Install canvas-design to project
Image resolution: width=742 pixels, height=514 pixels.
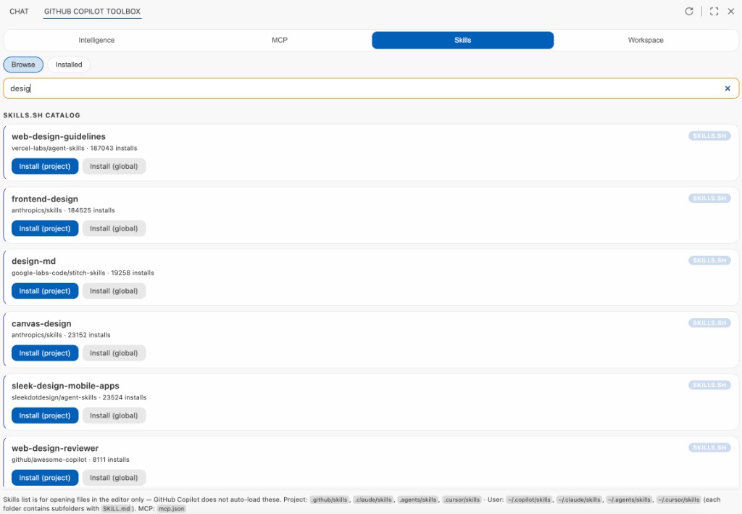(x=45, y=353)
